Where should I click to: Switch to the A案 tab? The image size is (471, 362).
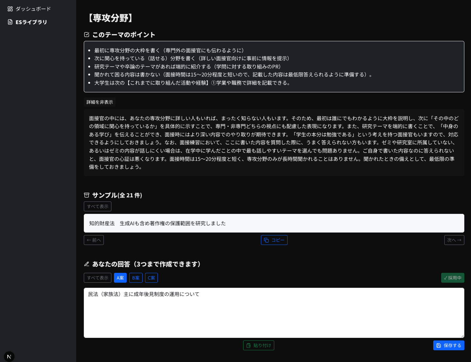coord(120,278)
